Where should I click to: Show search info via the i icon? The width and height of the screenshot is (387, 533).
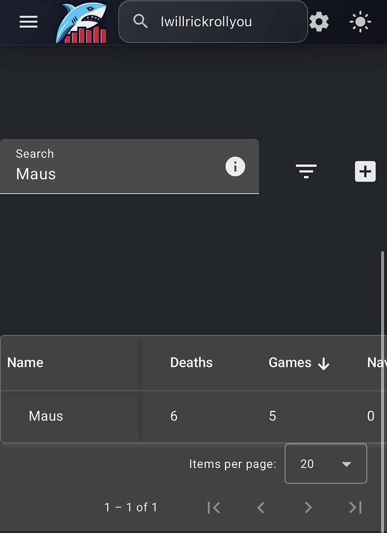[x=235, y=166]
